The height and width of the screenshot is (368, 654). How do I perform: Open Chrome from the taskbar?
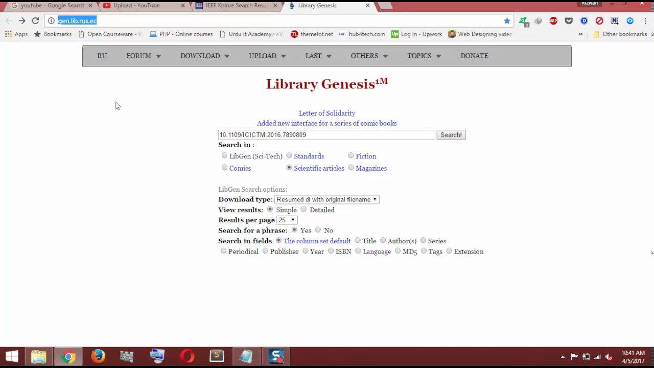click(x=68, y=356)
